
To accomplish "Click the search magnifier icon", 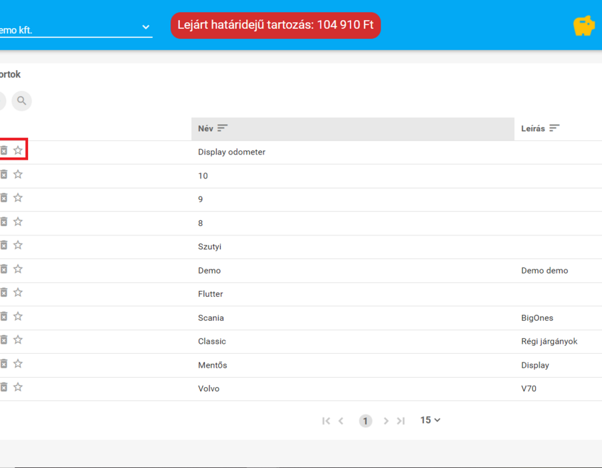I will click(x=21, y=101).
